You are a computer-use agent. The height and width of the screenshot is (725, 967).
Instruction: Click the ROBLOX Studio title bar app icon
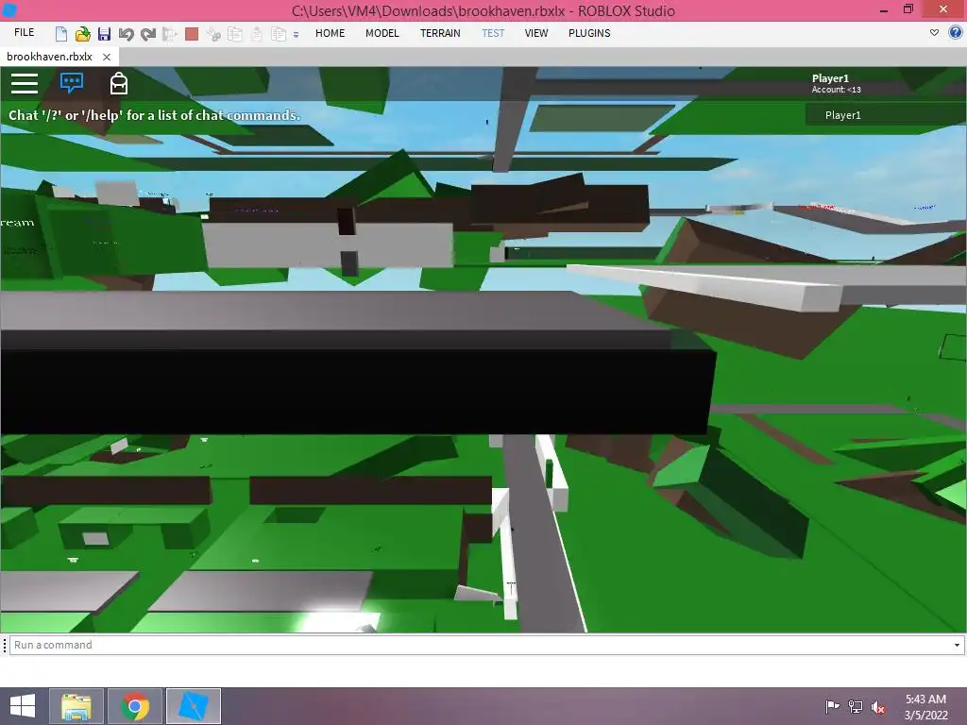click(9, 9)
